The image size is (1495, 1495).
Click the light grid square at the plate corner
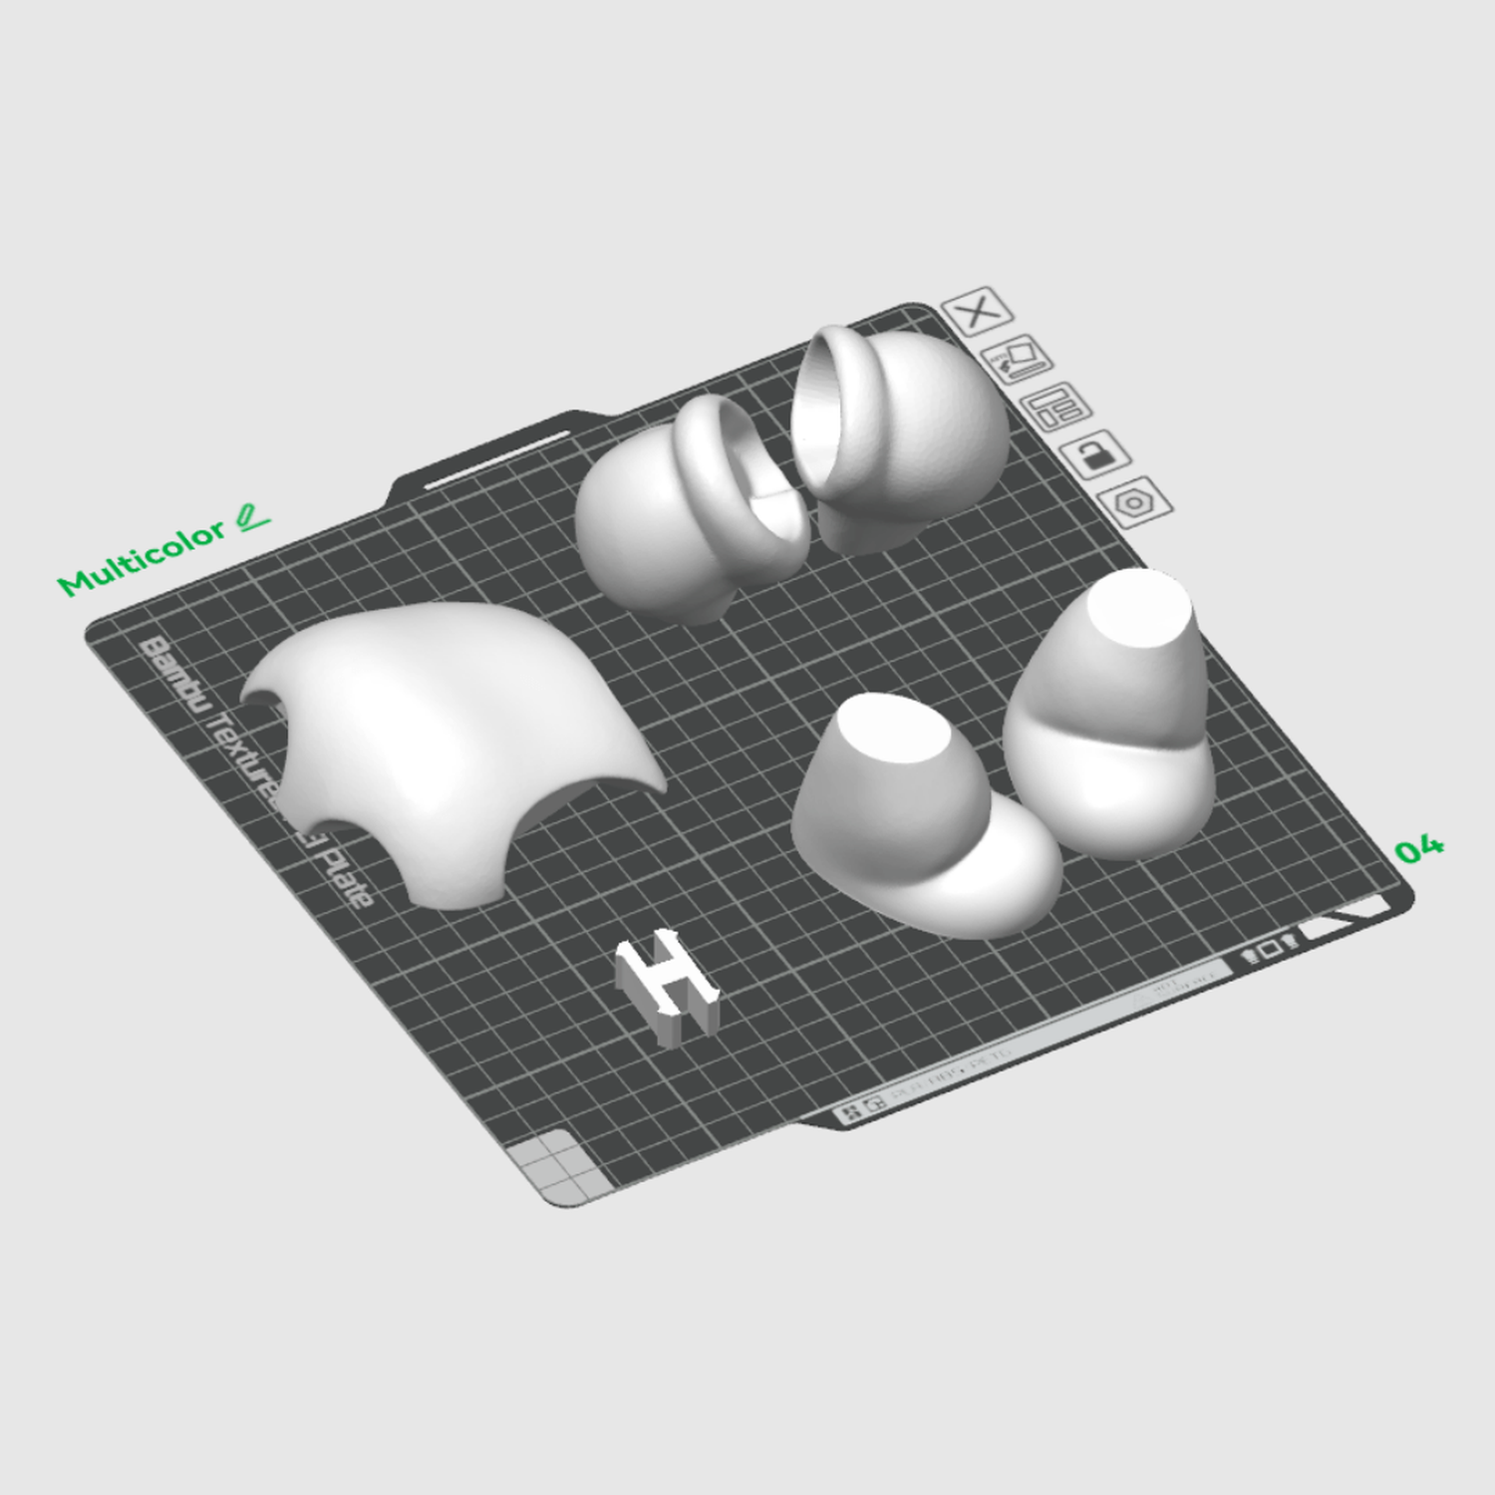click(x=557, y=1168)
